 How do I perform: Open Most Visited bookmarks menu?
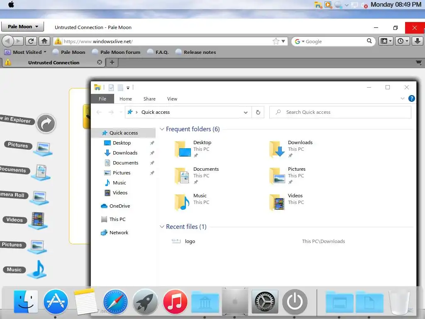pos(26,52)
